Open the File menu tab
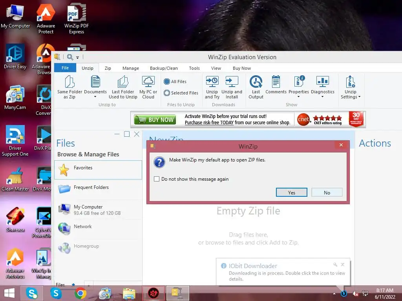Screen dimensions: 402x301 65,68
